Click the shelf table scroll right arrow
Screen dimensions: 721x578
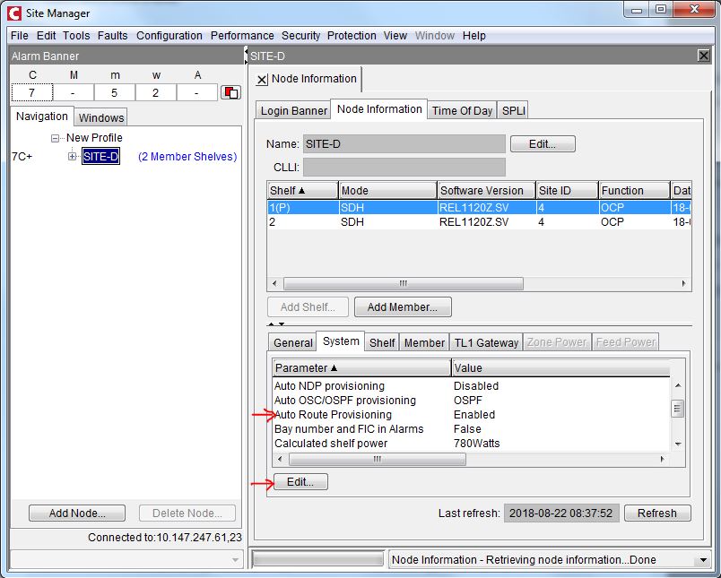[683, 283]
